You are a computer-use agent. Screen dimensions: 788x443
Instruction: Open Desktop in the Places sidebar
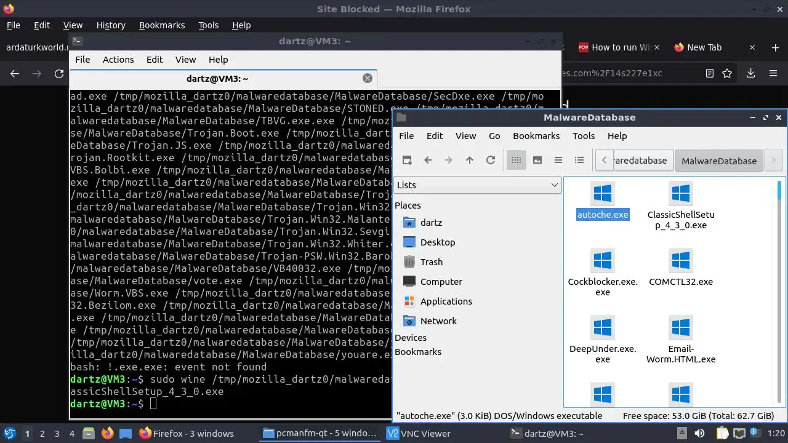[437, 242]
